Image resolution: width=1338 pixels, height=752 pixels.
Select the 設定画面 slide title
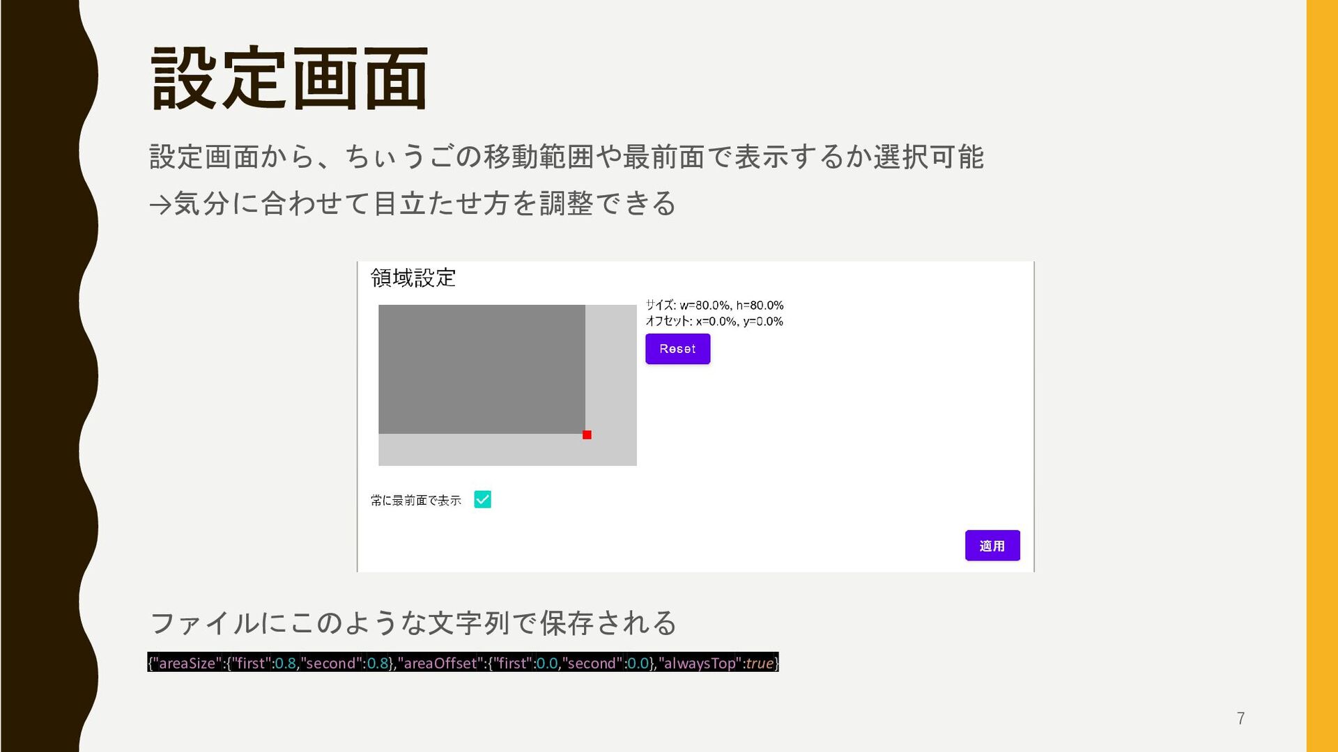(x=289, y=78)
